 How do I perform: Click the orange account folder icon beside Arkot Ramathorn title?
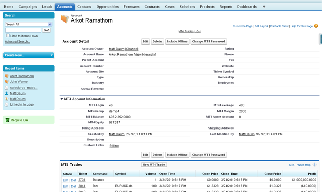point(65,19)
